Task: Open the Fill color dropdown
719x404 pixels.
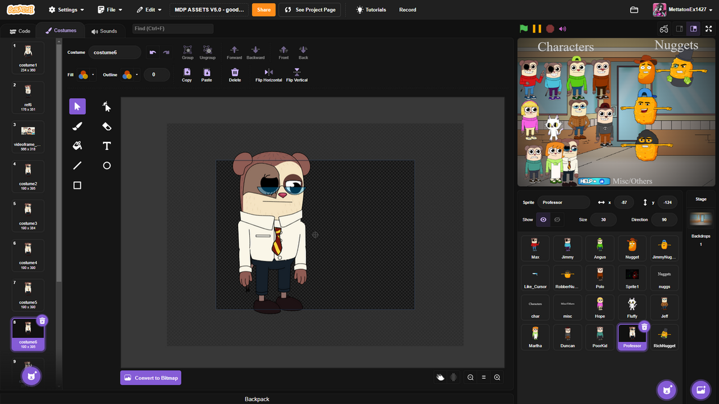Action: tap(86, 75)
